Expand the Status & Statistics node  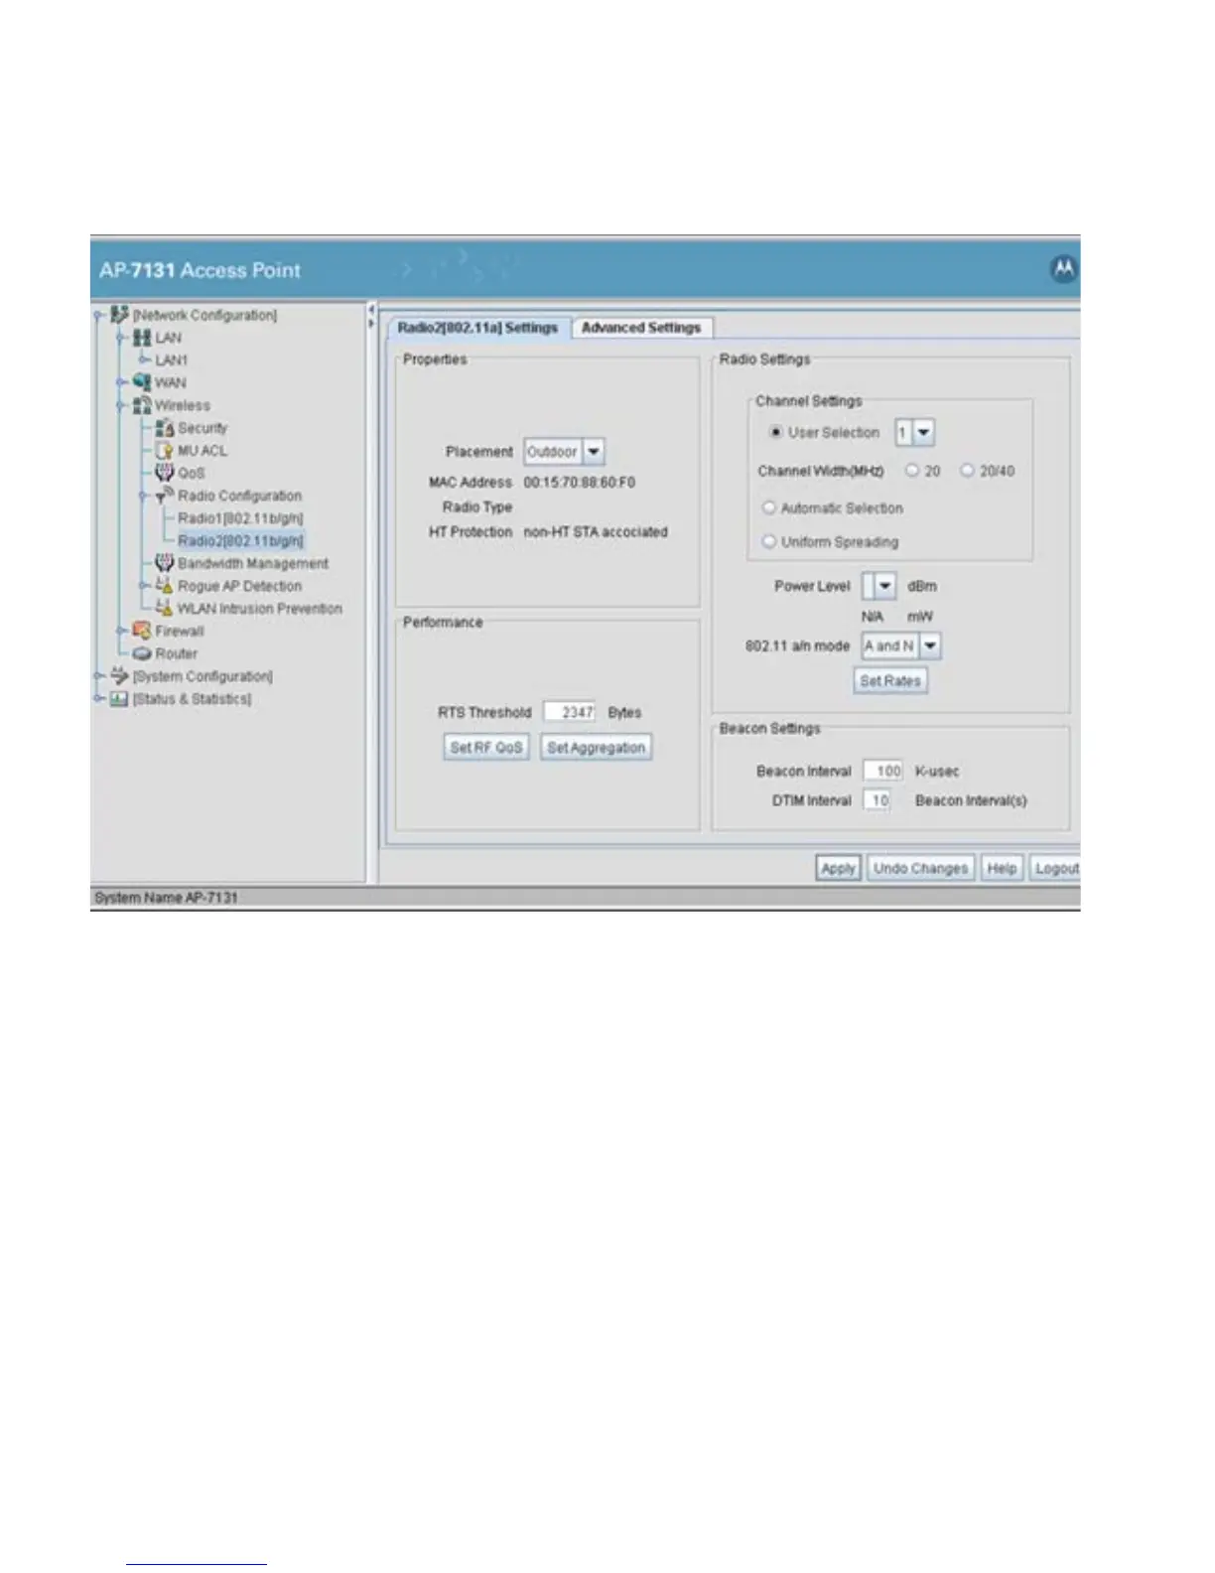(98, 699)
